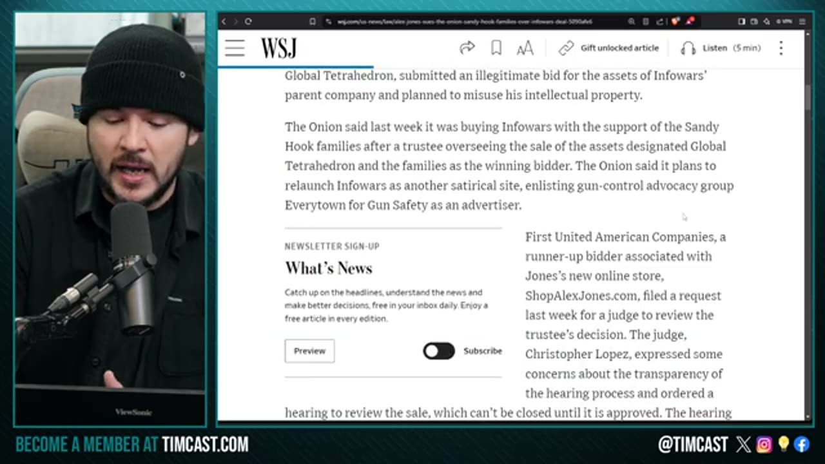This screenshot has height=464, width=825.
Task: Click the @TIMCAST handle
Action: pos(693,444)
